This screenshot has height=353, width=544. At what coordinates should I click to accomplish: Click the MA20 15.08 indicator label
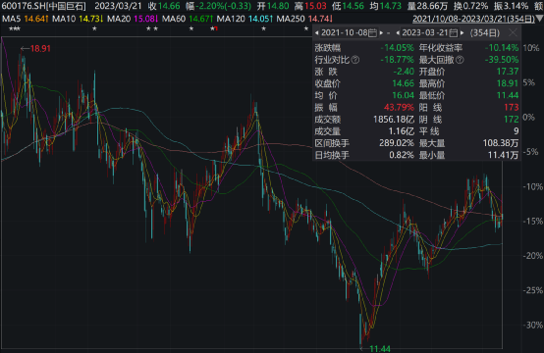133,19
